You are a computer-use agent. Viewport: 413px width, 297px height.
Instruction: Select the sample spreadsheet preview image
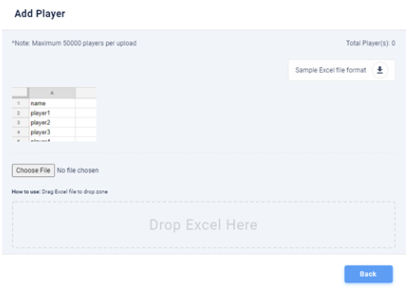point(53,113)
